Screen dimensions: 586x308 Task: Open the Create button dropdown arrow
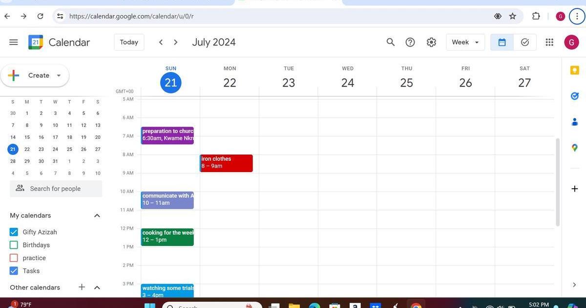point(59,76)
